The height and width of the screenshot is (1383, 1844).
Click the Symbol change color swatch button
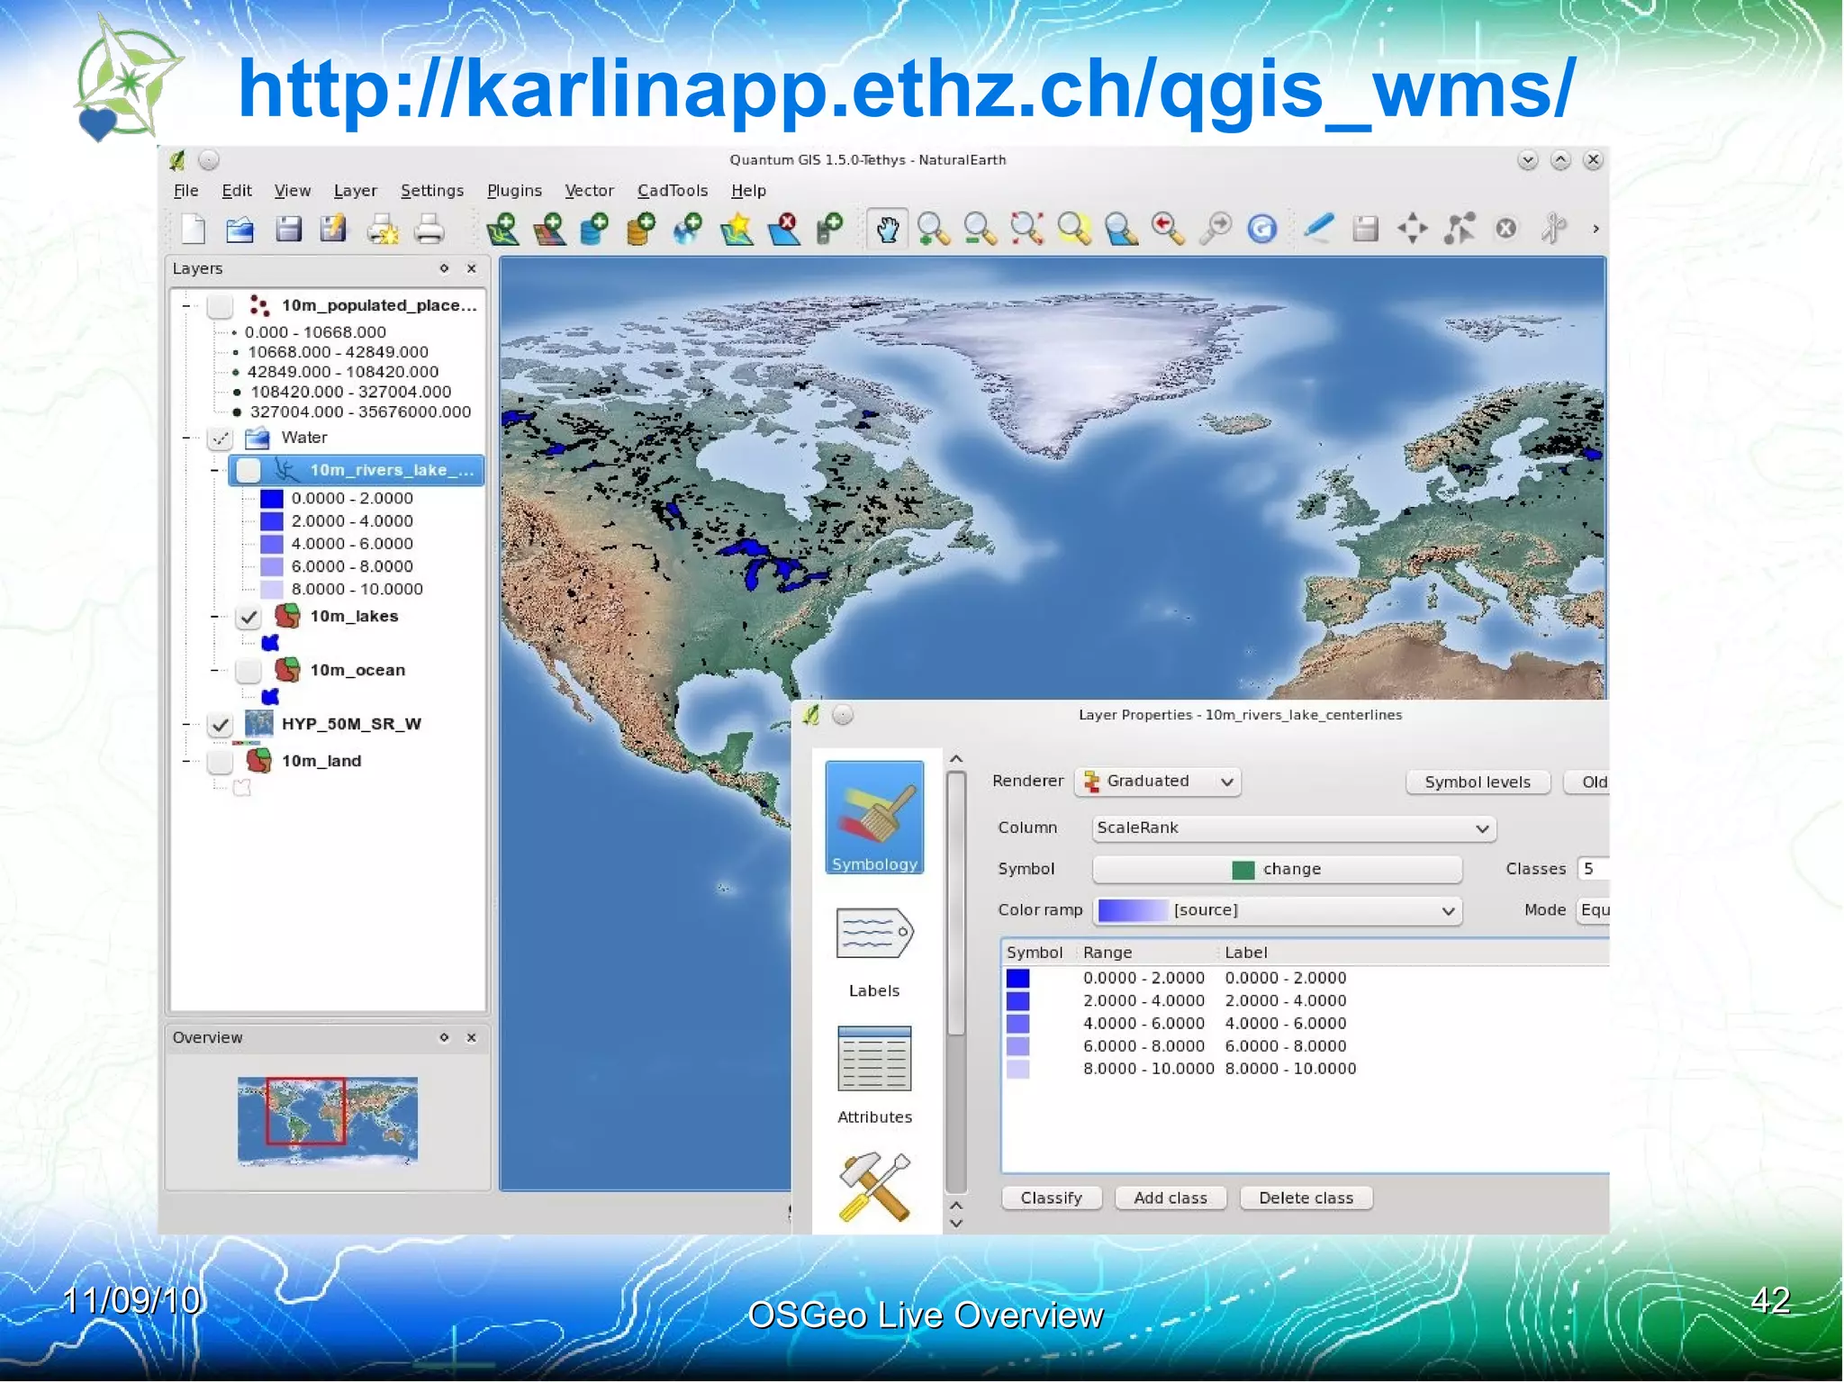pyautogui.click(x=1277, y=870)
